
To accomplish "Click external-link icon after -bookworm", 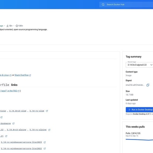I will tap(14, 124).
